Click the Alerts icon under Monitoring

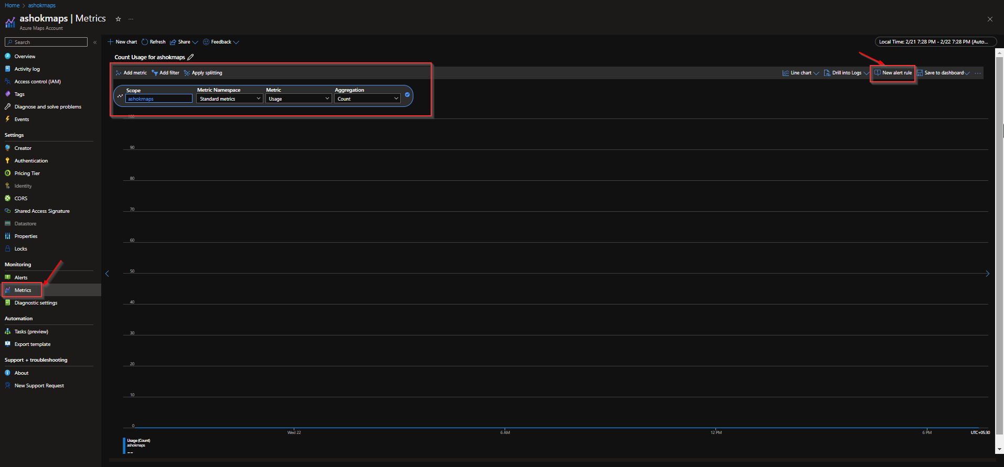7,277
